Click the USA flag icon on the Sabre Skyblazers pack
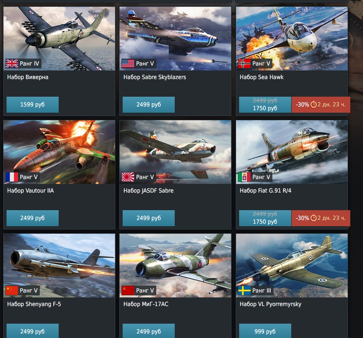 [128, 64]
